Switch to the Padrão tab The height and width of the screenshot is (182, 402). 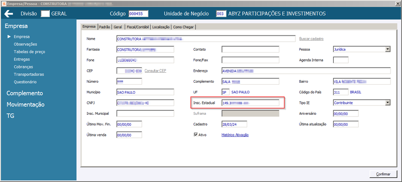point(105,27)
